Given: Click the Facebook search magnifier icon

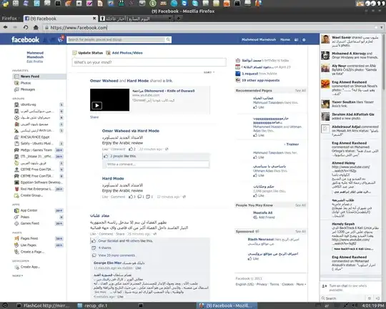Looking at the screenshot, I should click(168, 39).
